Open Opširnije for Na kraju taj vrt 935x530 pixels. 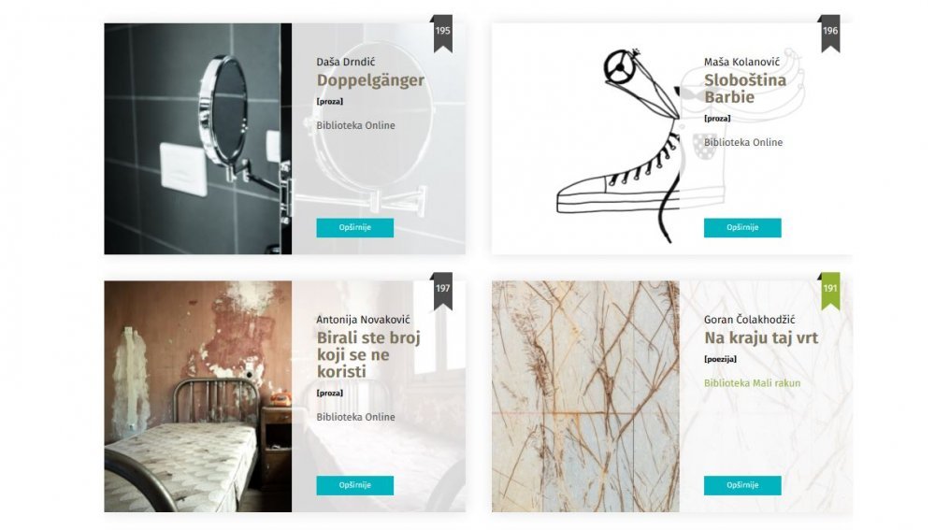(x=742, y=485)
